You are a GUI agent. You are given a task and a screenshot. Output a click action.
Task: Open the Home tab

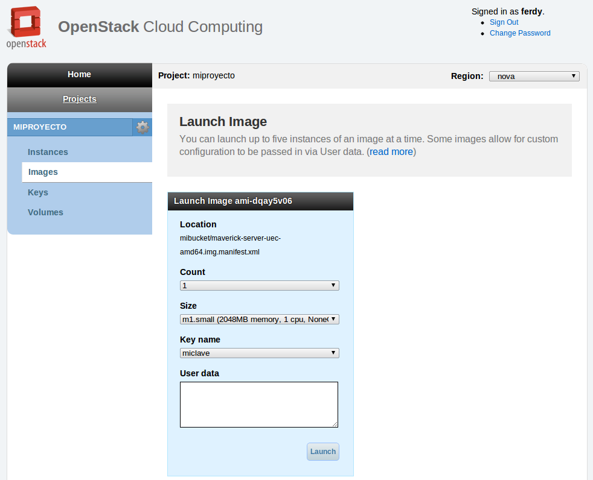tap(80, 74)
